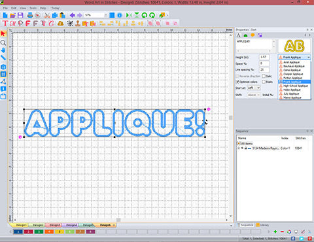The image size is (314, 242).
Task: Select the blue hand Pan tool
Action: tap(3, 50)
